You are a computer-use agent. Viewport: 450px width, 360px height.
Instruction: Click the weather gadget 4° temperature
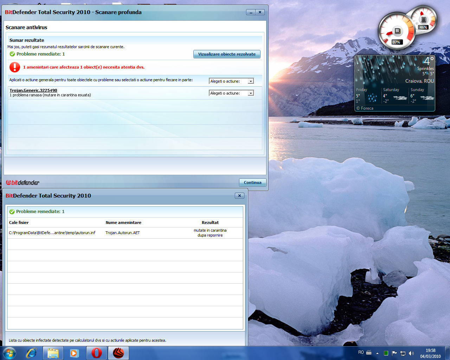pyautogui.click(x=429, y=61)
